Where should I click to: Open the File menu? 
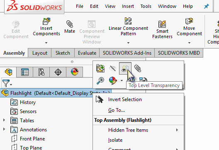(80, 6)
